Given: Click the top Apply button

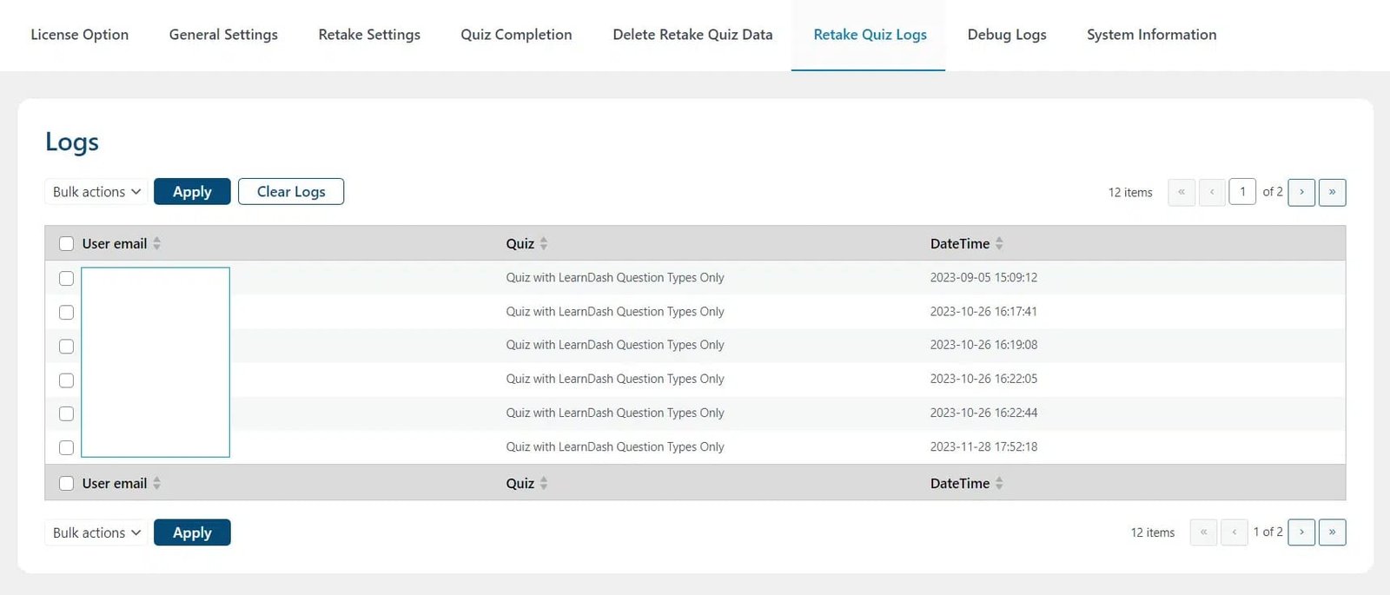Looking at the screenshot, I should tap(192, 192).
